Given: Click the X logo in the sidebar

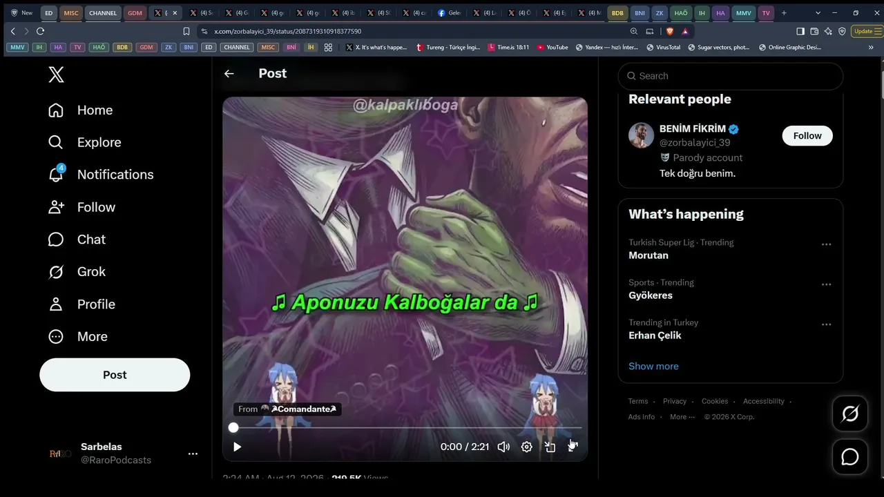Looking at the screenshot, I should [57, 75].
